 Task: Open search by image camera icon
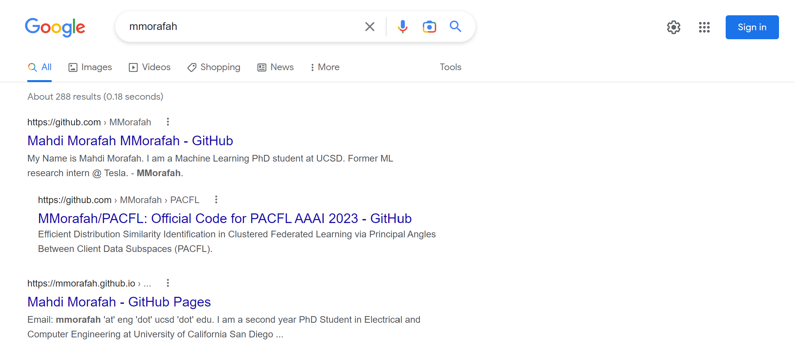coord(429,27)
